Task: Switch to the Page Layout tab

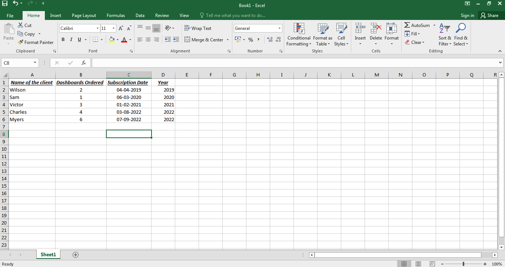Action: click(x=84, y=16)
